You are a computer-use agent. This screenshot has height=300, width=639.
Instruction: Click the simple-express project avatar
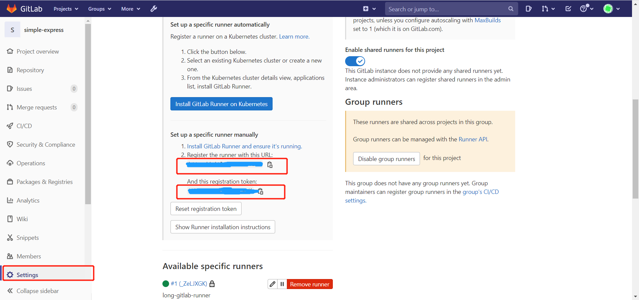pos(12,30)
